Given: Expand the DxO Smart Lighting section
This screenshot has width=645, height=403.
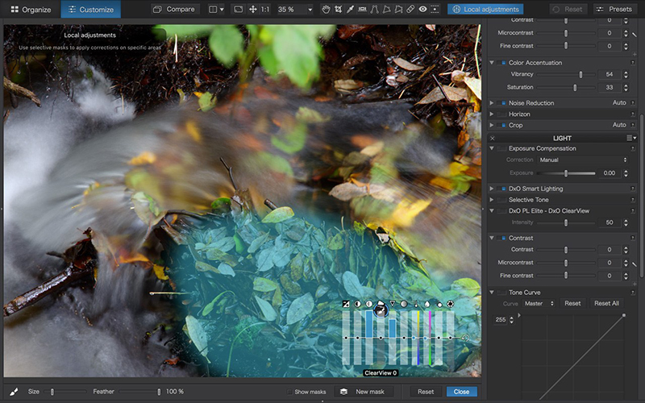Looking at the screenshot, I should coord(492,189).
